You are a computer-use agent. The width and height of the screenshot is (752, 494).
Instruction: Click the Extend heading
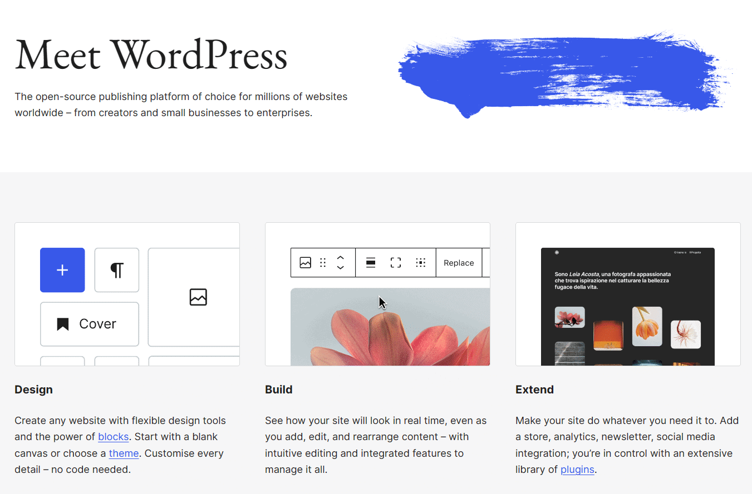(534, 390)
